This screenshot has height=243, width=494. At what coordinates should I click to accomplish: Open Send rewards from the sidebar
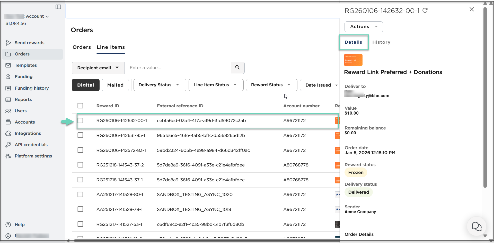pyautogui.click(x=29, y=43)
